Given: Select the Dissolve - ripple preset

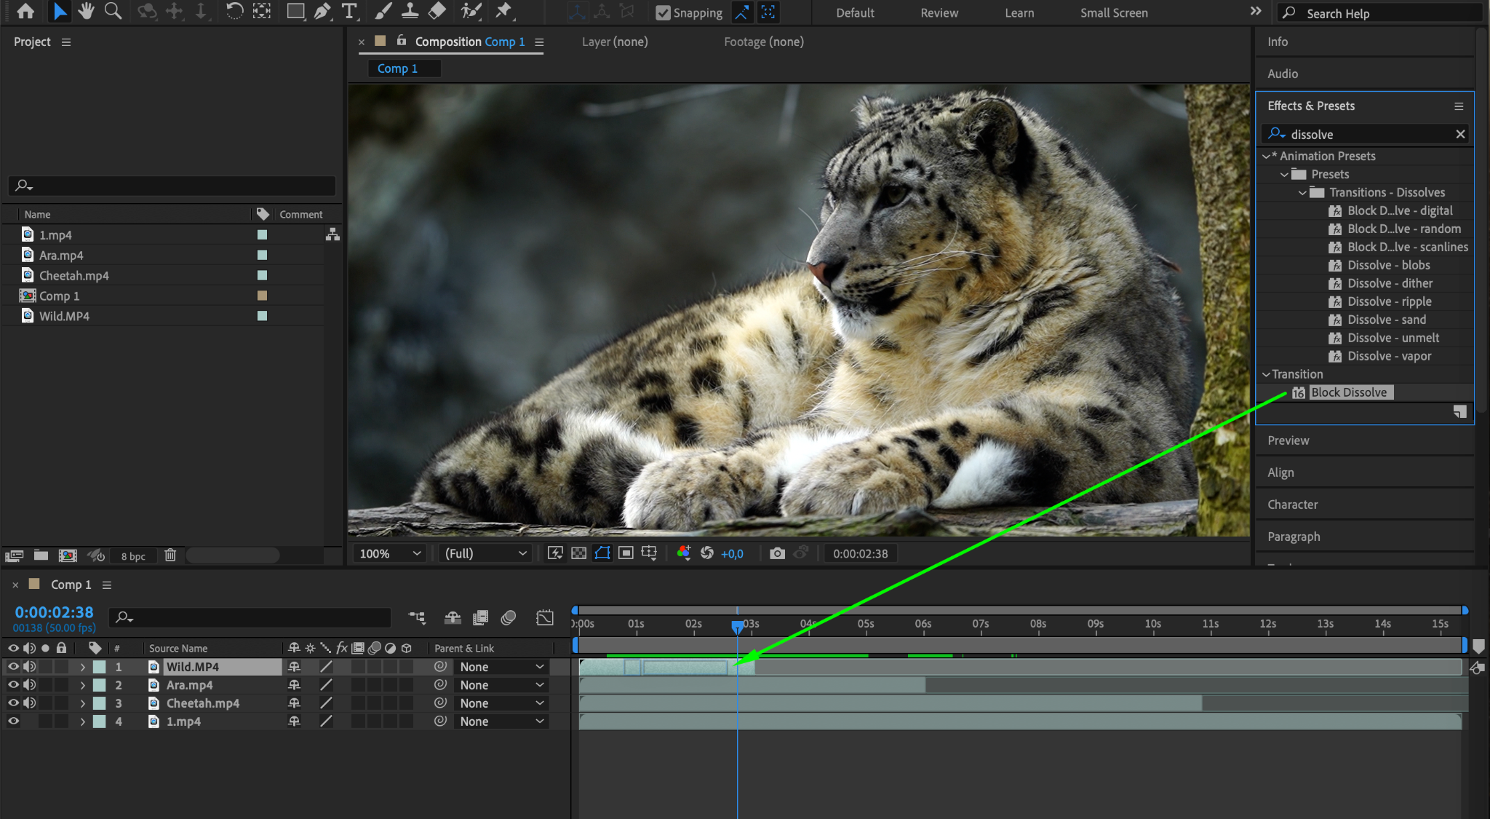Looking at the screenshot, I should [1389, 301].
